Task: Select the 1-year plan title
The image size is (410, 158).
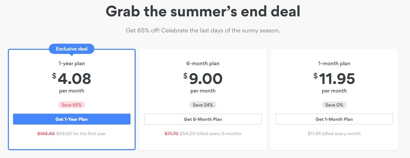Action: click(x=72, y=63)
